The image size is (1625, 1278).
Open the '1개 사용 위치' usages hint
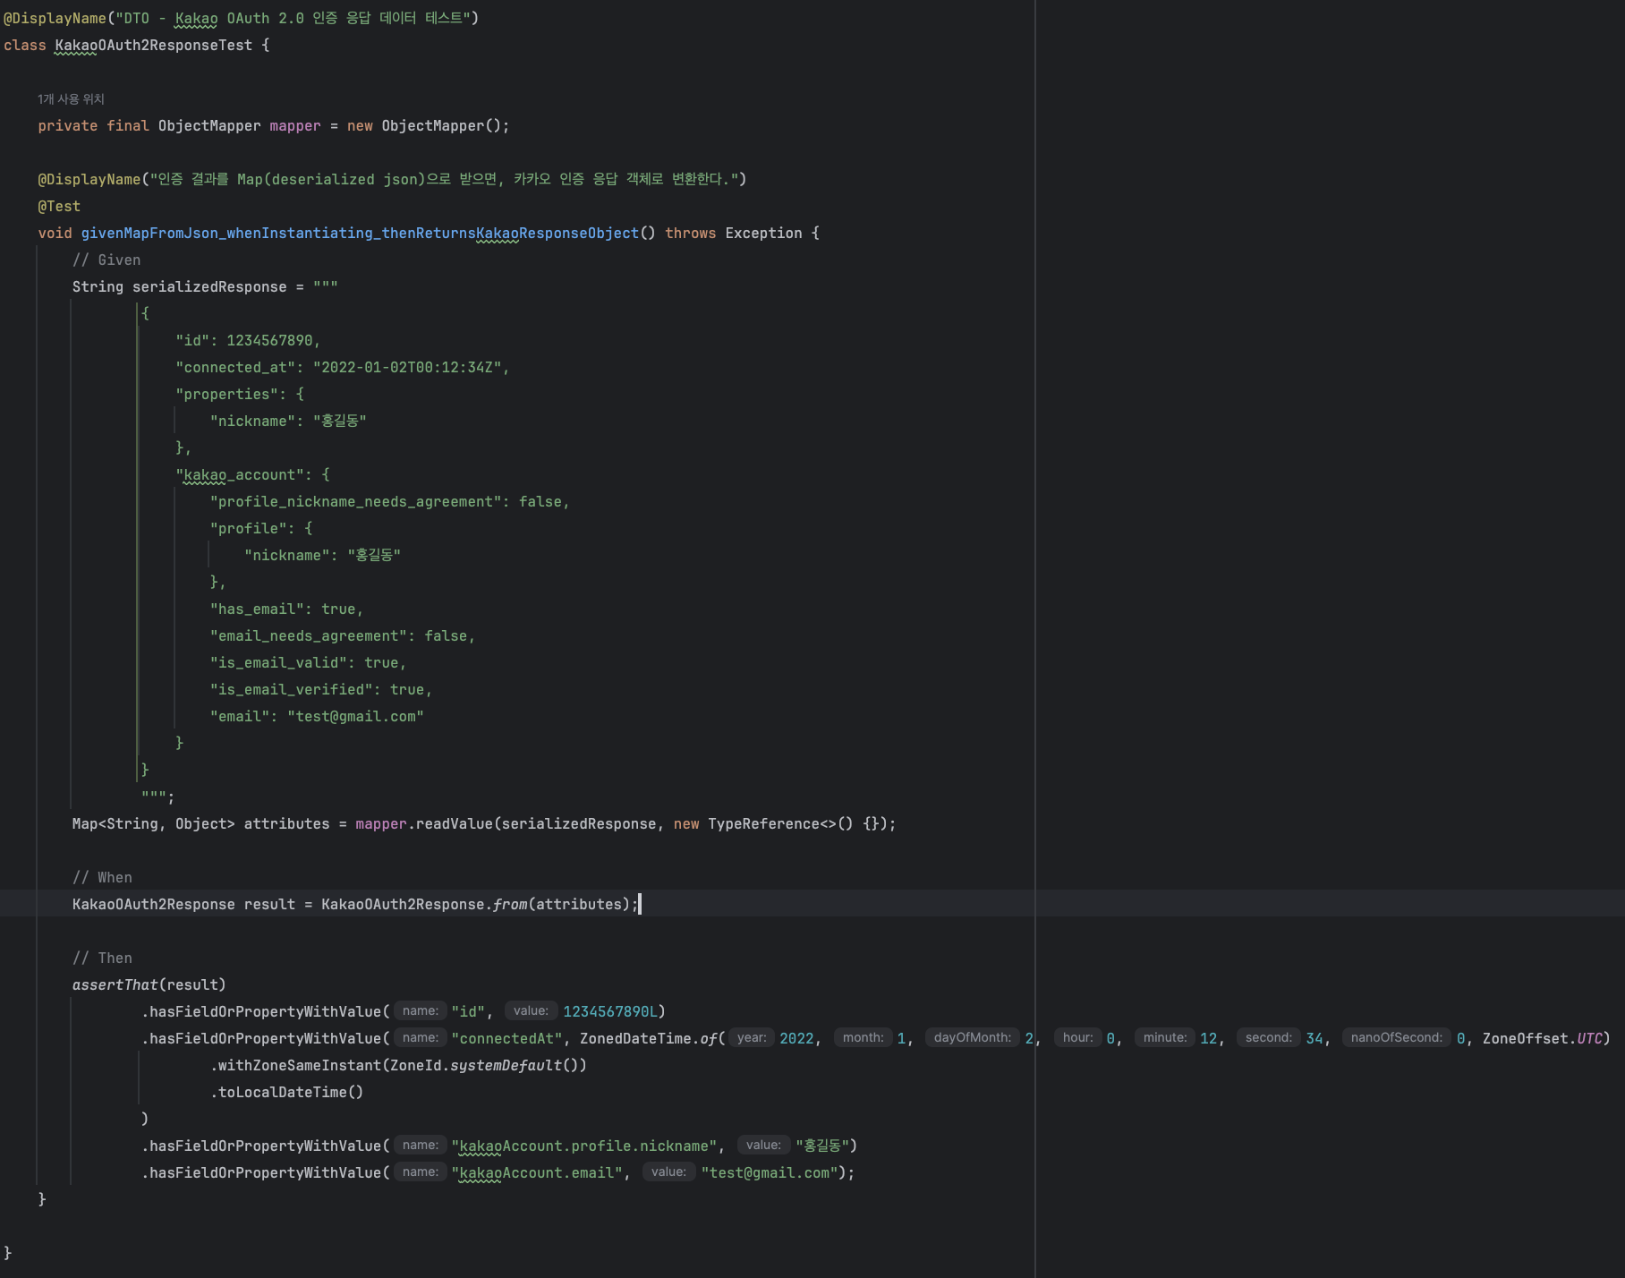[x=71, y=99]
